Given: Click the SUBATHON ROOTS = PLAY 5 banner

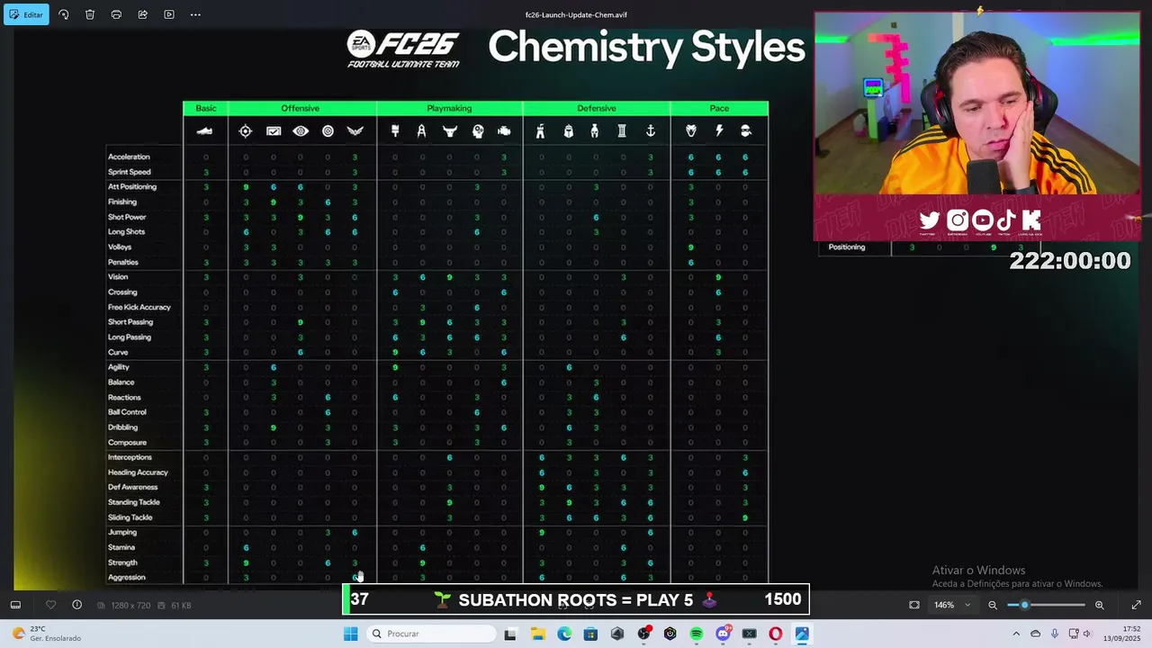Looking at the screenshot, I should 576,599.
